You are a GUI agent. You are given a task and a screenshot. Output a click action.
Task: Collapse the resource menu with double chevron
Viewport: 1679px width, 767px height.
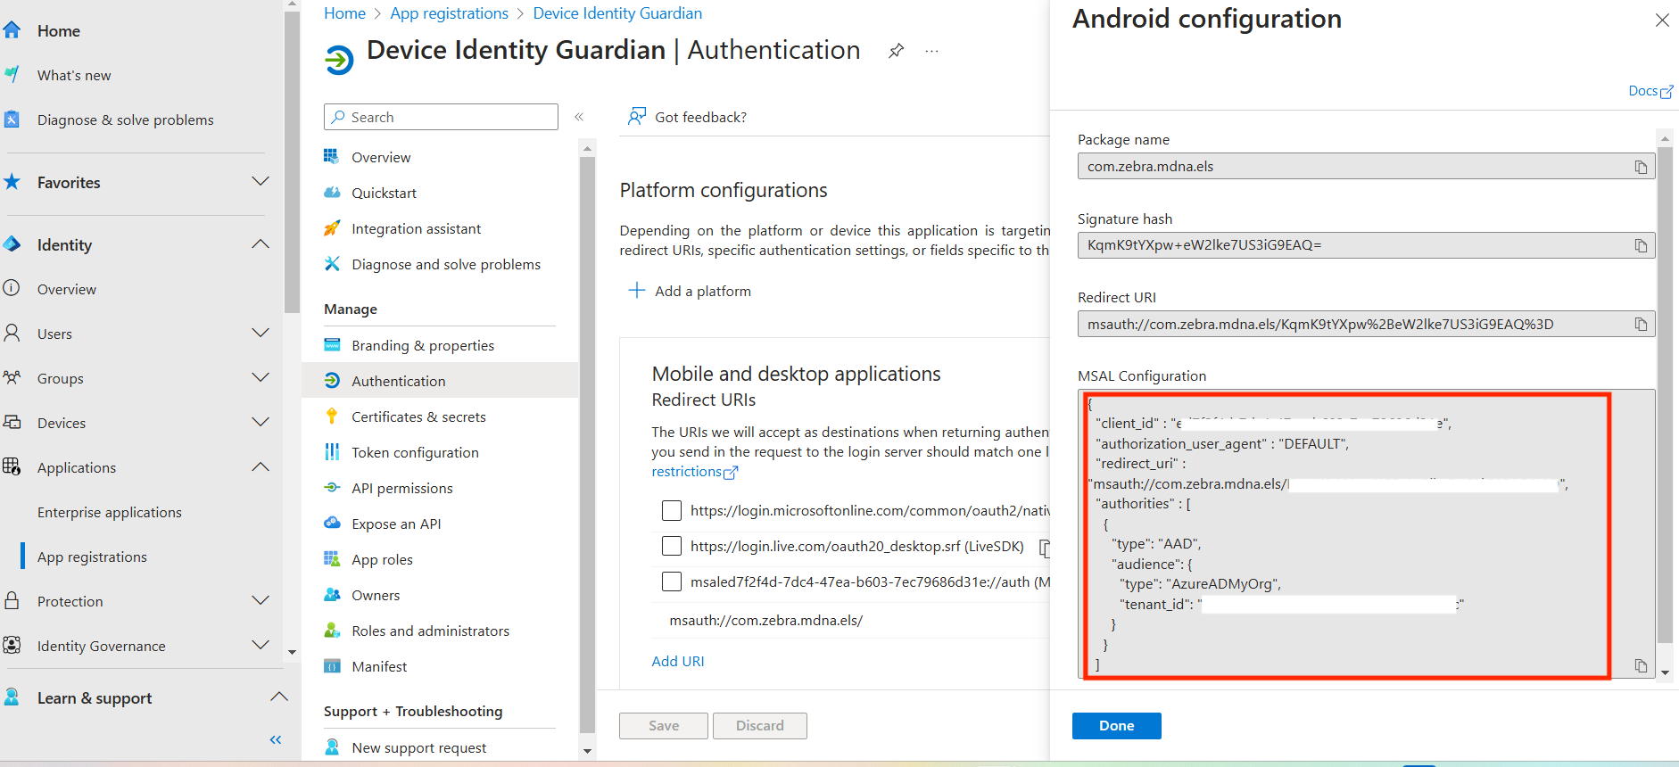point(579,117)
